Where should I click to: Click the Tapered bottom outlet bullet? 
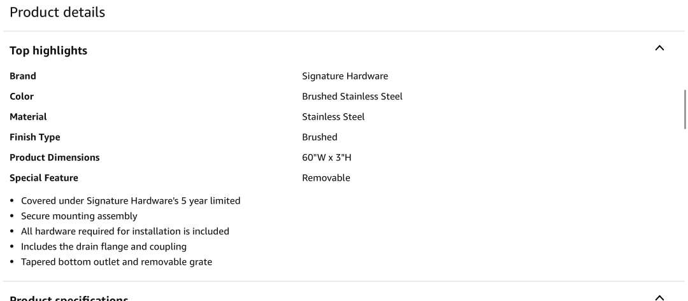pyautogui.click(x=117, y=262)
